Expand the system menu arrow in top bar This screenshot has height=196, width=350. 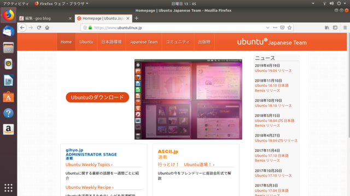pyautogui.click(x=345, y=3)
